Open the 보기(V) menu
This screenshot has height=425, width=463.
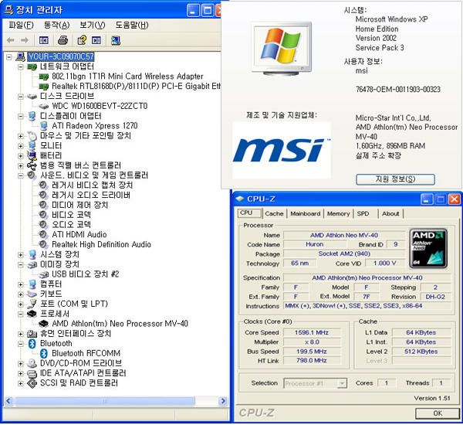click(92, 25)
